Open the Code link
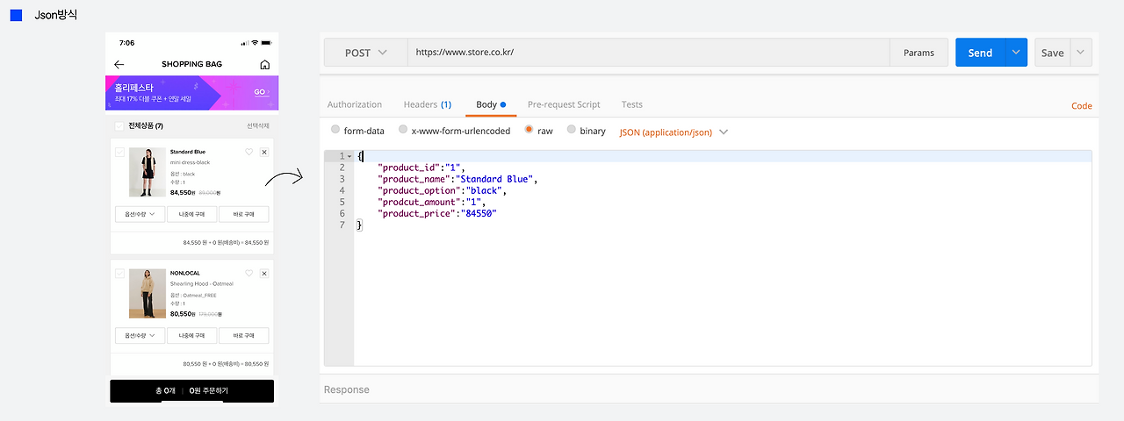Screen dimensions: 1124x421 [1082, 106]
